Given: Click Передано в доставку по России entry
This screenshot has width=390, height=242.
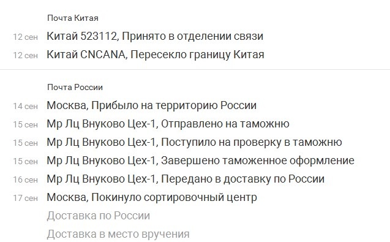Looking at the screenshot, I should (x=186, y=180).
